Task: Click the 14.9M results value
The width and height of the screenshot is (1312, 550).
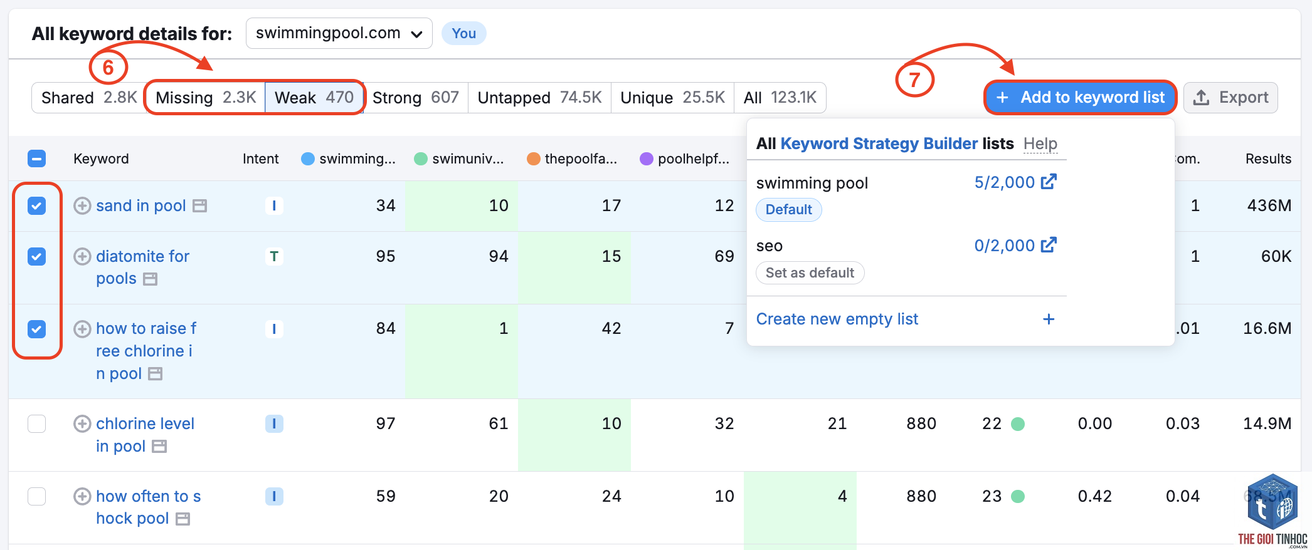Action: click(x=1267, y=424)
